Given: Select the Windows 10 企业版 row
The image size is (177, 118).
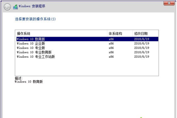Looking at the screenshot, I should point(87,43).
